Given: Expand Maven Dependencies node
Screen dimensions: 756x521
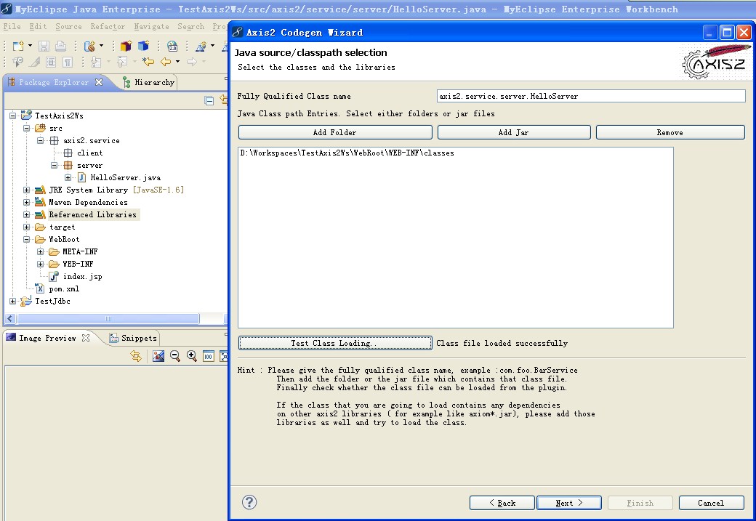Looking at the screenshot, I should tap(27, 203).
